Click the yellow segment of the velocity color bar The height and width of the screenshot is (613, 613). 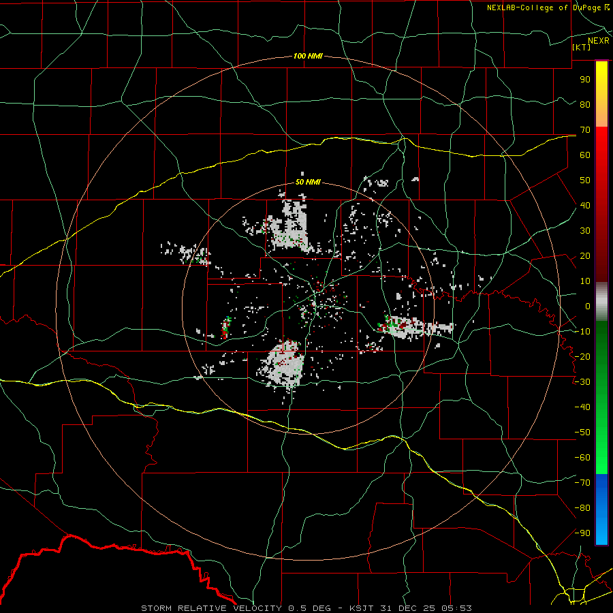point(601,94)
